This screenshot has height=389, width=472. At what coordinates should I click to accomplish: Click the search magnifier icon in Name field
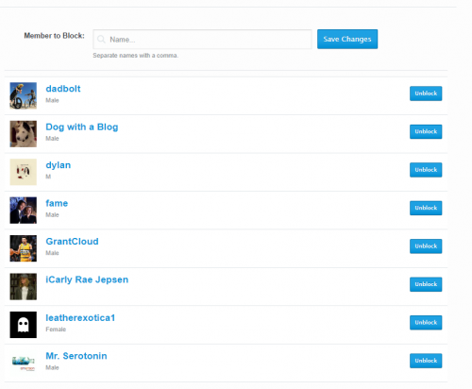pos(101,40)
